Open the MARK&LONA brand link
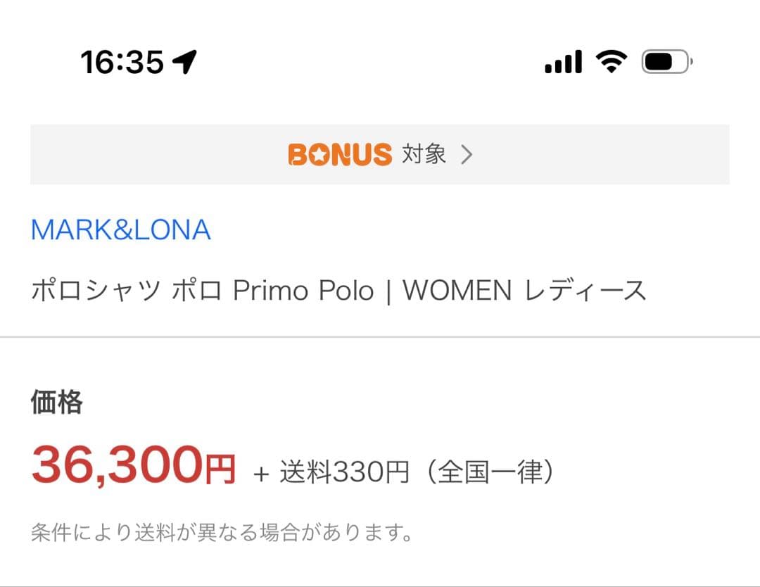Screen dimensions: 760x587 121,229
